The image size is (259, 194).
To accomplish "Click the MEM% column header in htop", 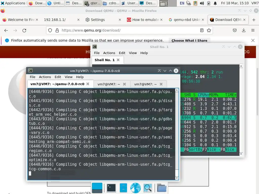I will 214,95.
